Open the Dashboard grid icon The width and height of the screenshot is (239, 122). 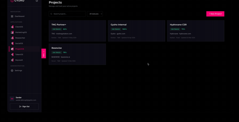[x=12, y=16]
